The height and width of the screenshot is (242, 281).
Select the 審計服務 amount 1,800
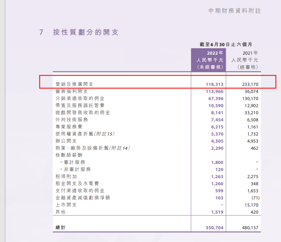217,162
